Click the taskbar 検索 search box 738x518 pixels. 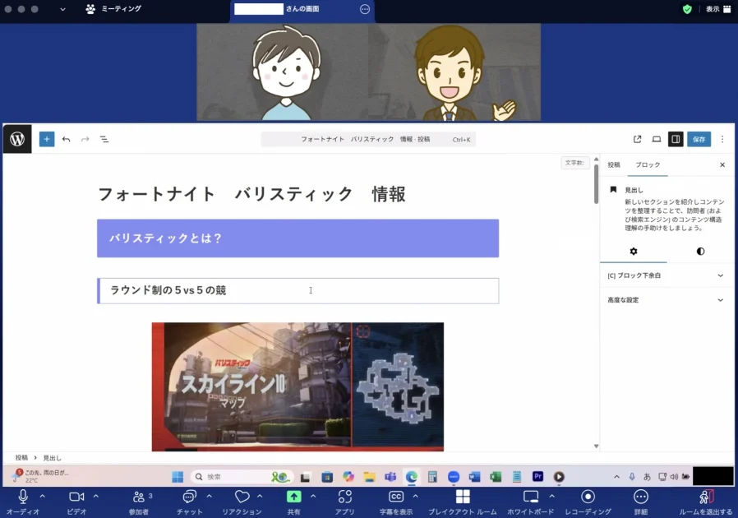[242, 477]
